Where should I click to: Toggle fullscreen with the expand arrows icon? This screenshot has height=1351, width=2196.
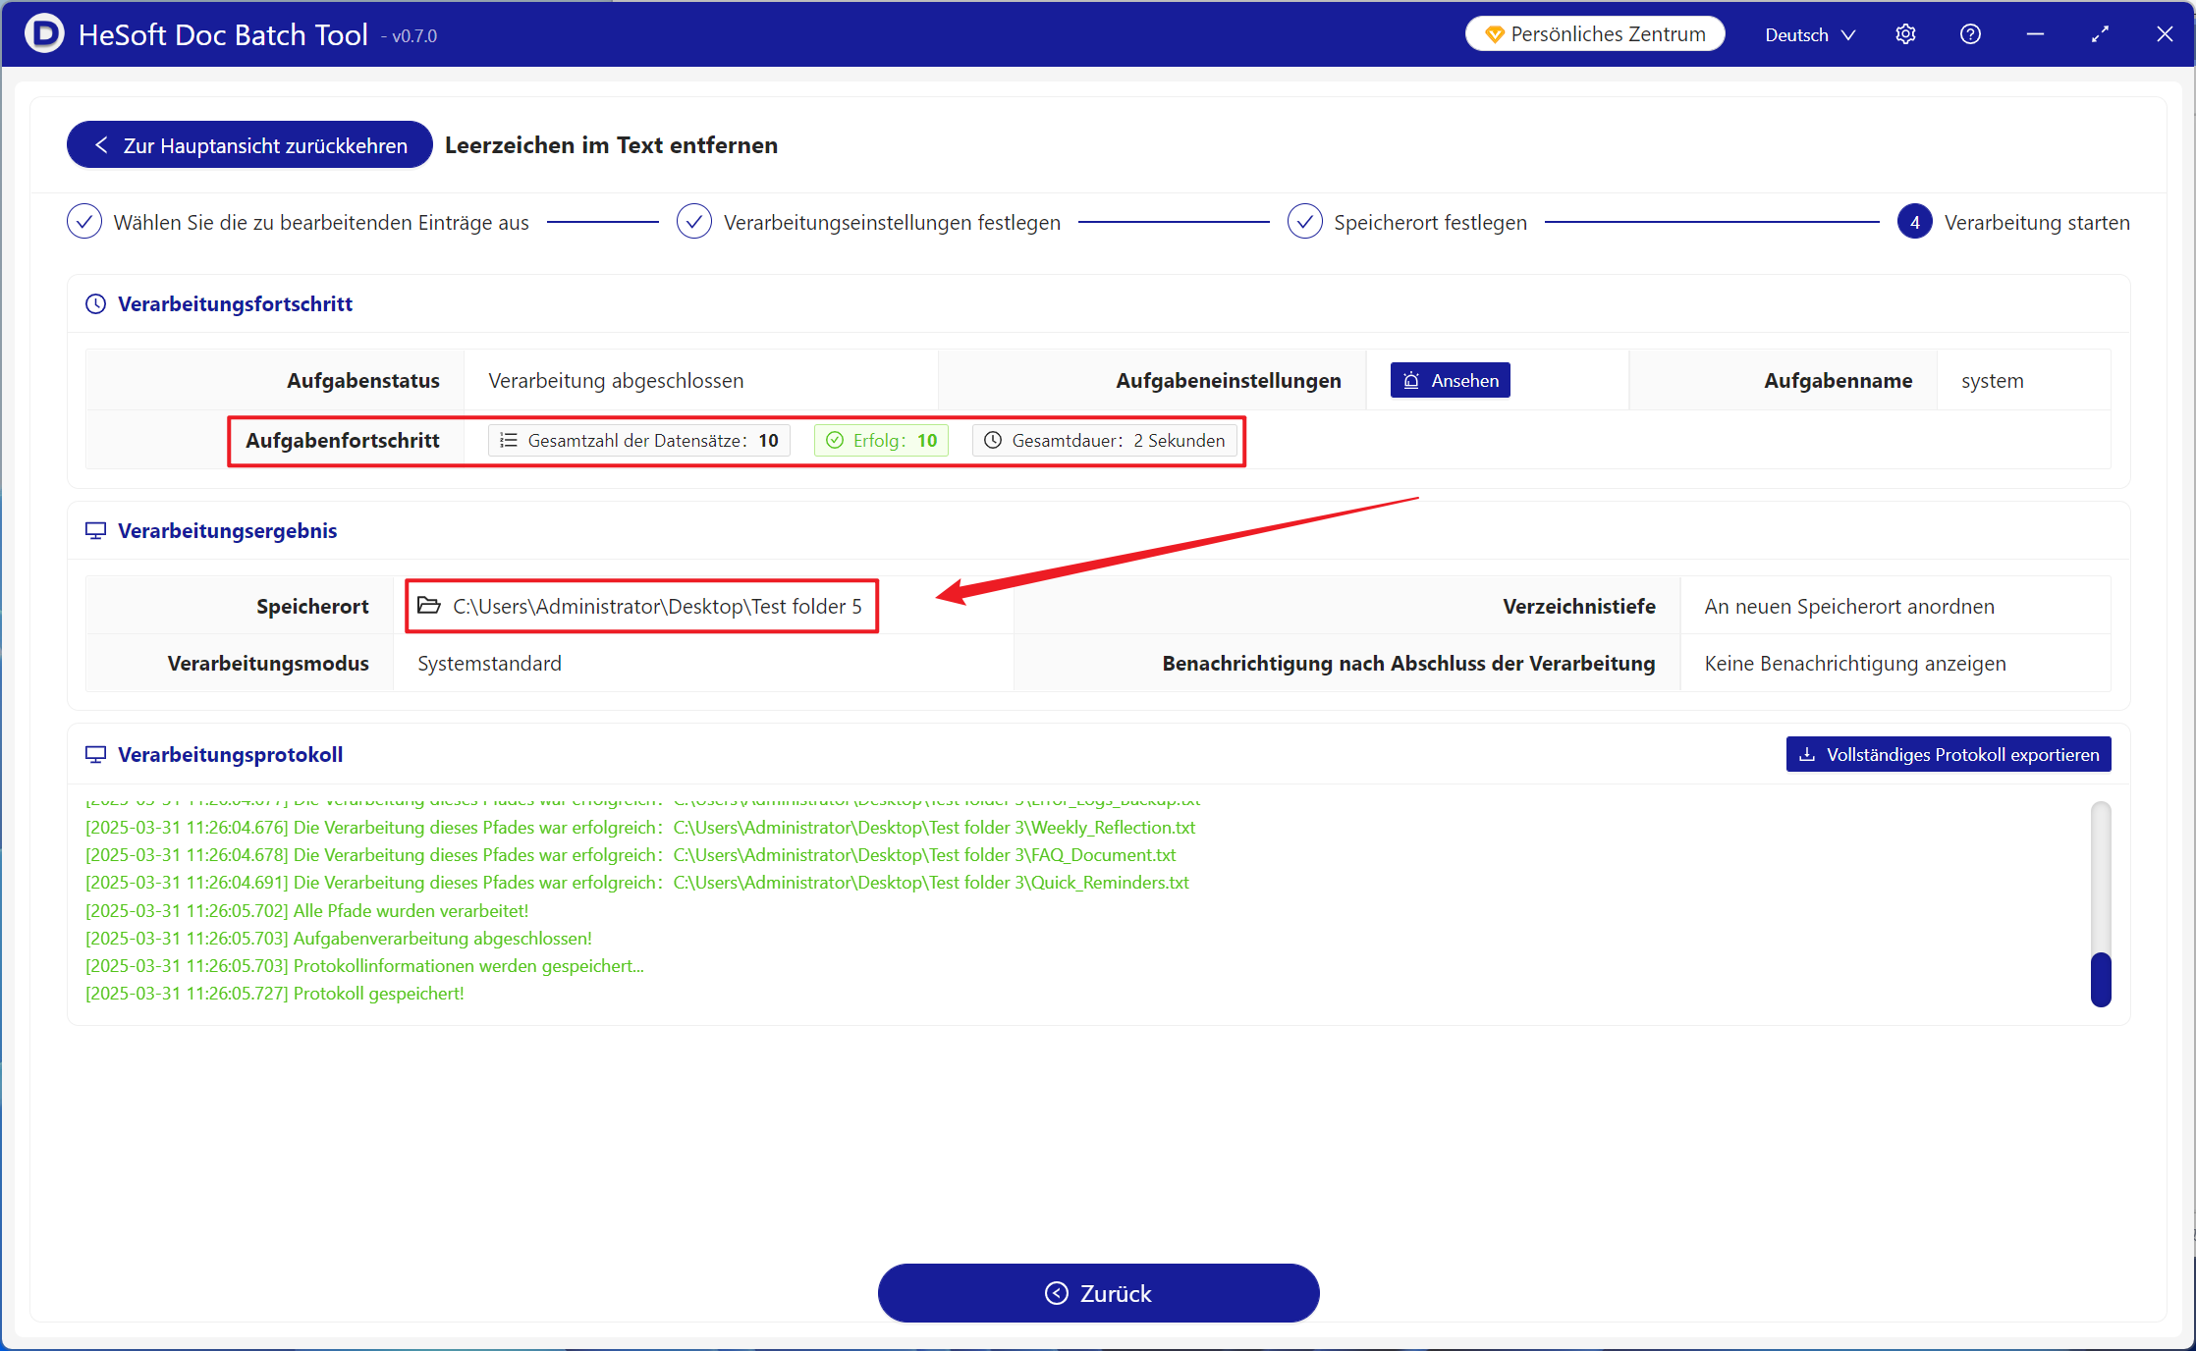coord(2100,34)
